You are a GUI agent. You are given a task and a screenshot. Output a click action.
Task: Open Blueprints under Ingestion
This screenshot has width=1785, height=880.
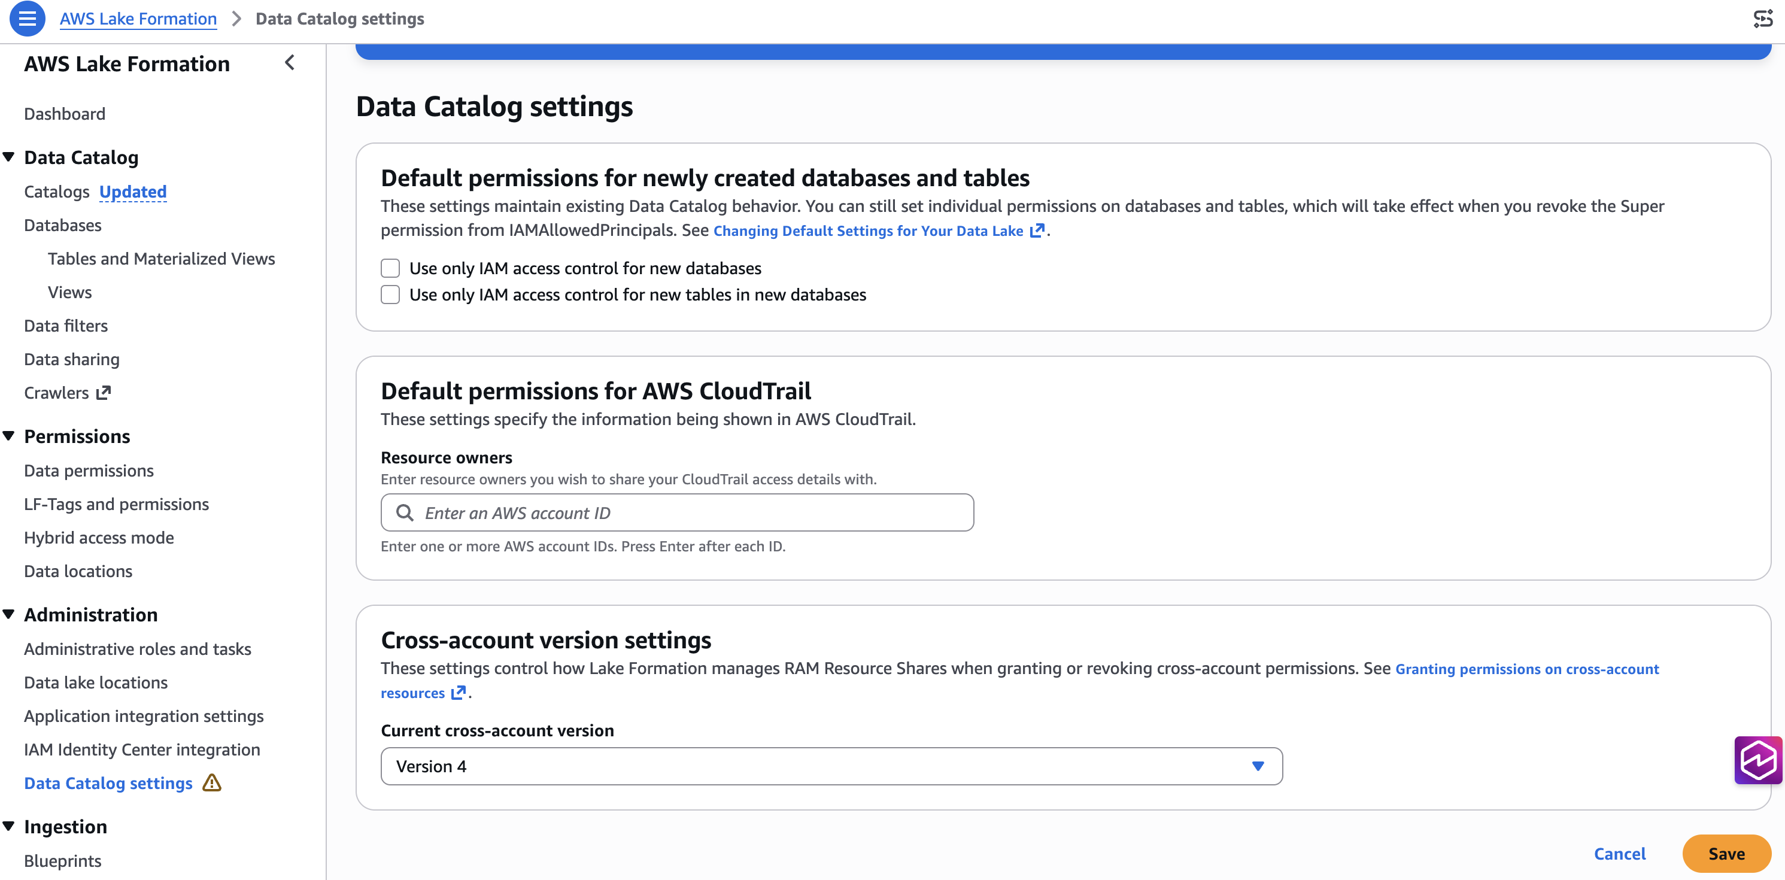[62, 861]
